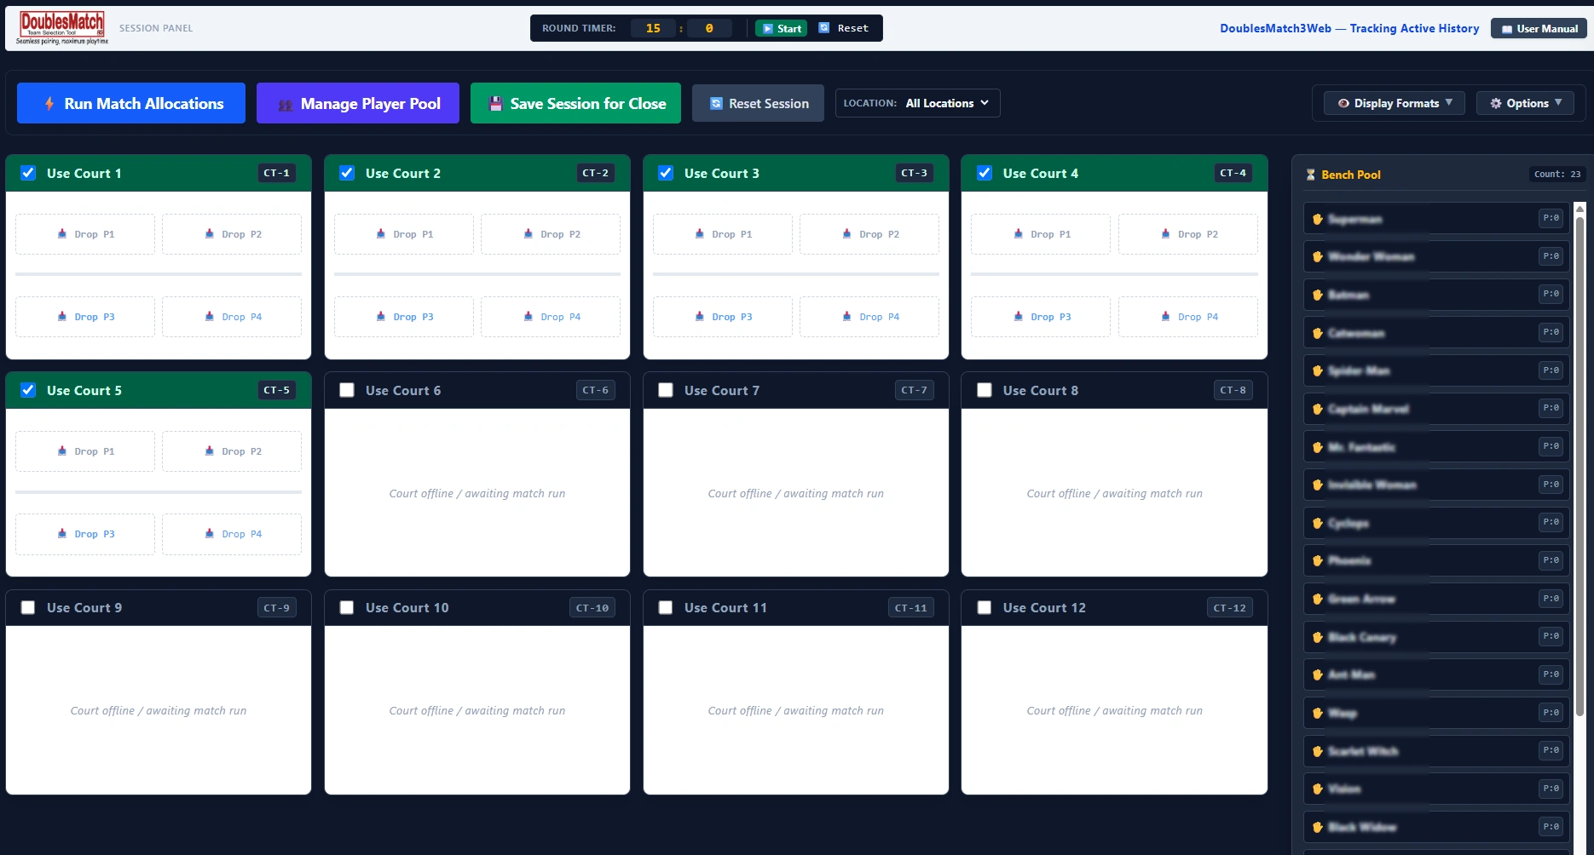Click the hourglass icon next to Bench Pool
The width and height of the screenshot is (1594, 855).
pyautogui.click(x=1311, y=175)
